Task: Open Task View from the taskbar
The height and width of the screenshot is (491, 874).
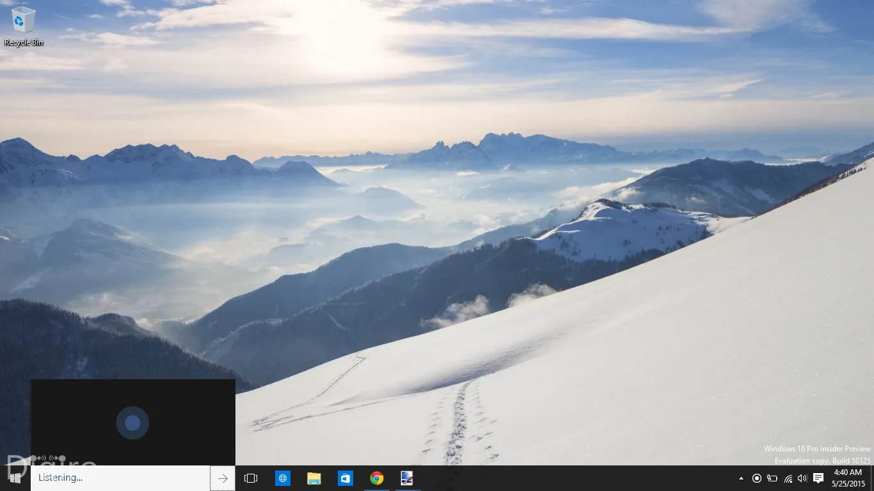Action: tap(251, 478)
